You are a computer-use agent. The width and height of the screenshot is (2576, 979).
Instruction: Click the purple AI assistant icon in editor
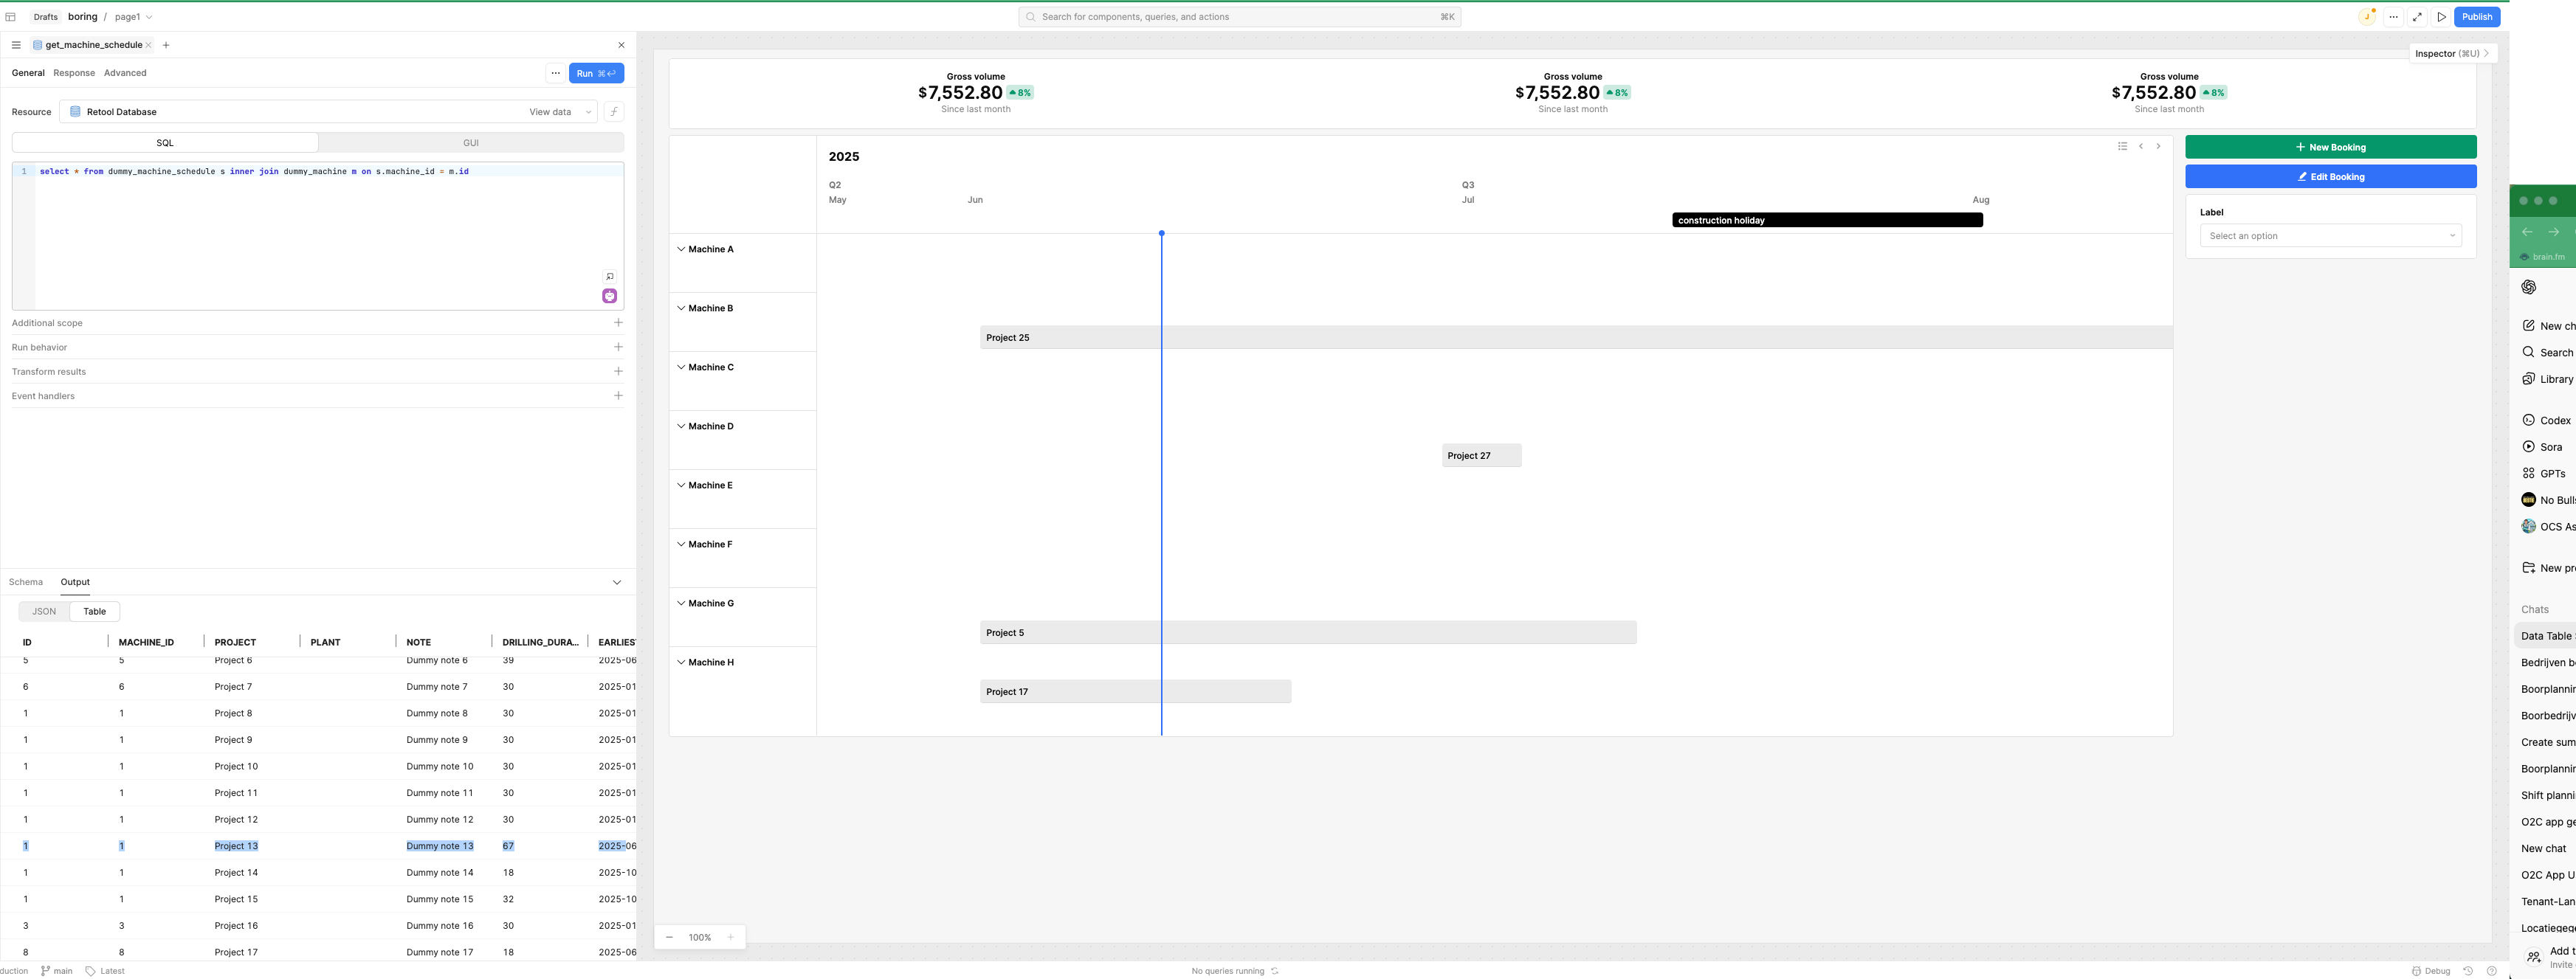tap(610, 296)
